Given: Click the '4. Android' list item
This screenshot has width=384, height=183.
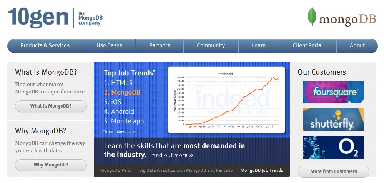Looking at the screenshot, I should [119, 112].
